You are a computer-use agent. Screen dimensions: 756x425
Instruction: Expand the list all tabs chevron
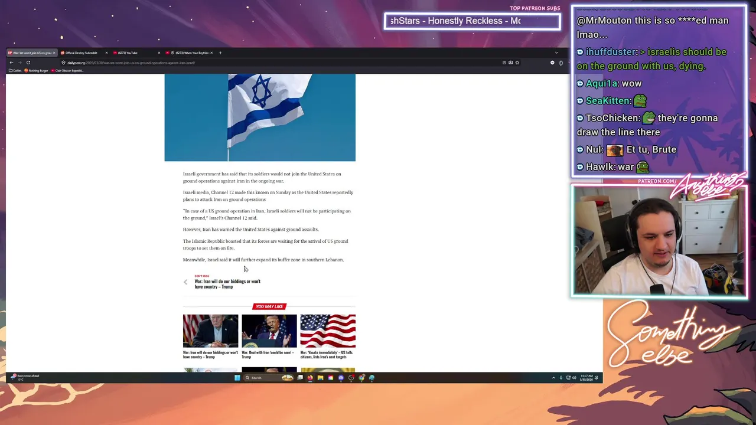[556, 53]
